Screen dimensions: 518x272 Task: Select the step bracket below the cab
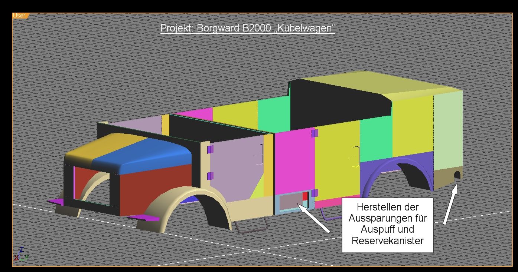[253, 226]
